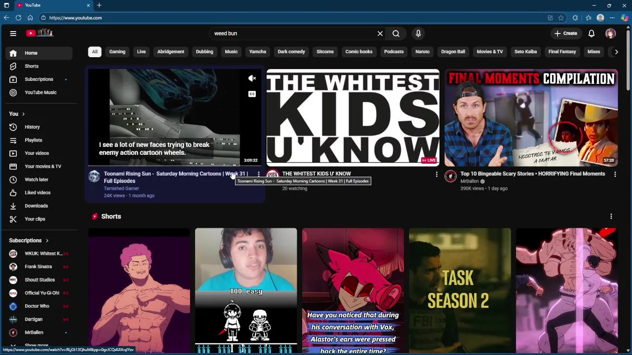Open Shorts in the sidebar

[x=39, y=66]
